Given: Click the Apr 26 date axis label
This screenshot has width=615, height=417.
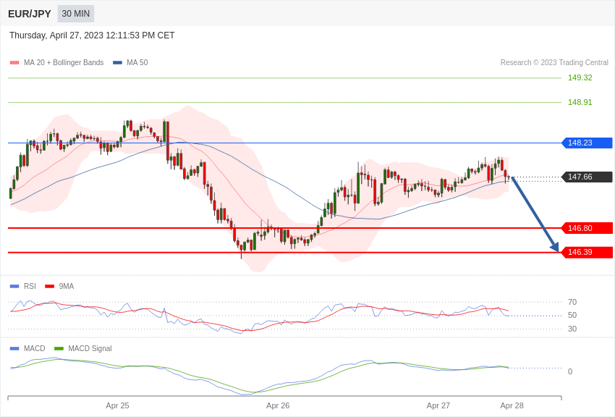Looking at the screenshot, I should tap(278, 405).
